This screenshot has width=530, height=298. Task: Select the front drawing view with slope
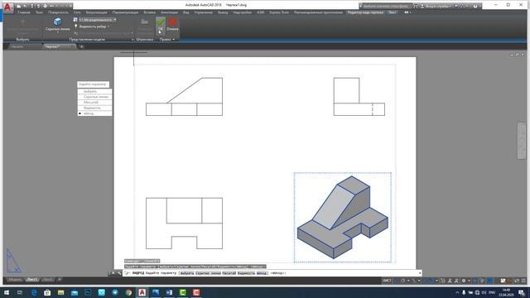pos(184,97)
